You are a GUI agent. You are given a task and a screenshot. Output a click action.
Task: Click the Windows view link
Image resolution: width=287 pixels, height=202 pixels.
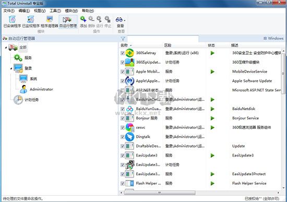pyautogui.click(x=273, y=38)
